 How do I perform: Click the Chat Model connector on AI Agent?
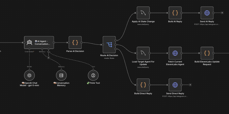click(x=29, y=49)
